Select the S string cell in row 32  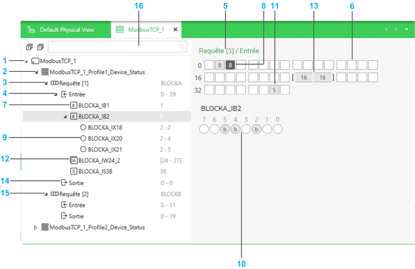pyautogui.click(x=274, y=90)
